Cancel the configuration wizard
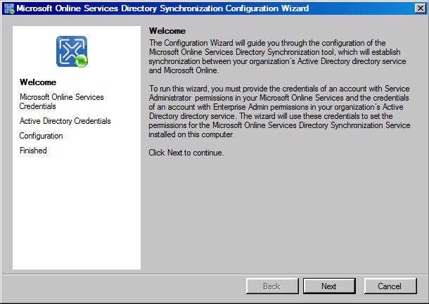The height and width of the screenshot is (304, 429). click(390, 286)
